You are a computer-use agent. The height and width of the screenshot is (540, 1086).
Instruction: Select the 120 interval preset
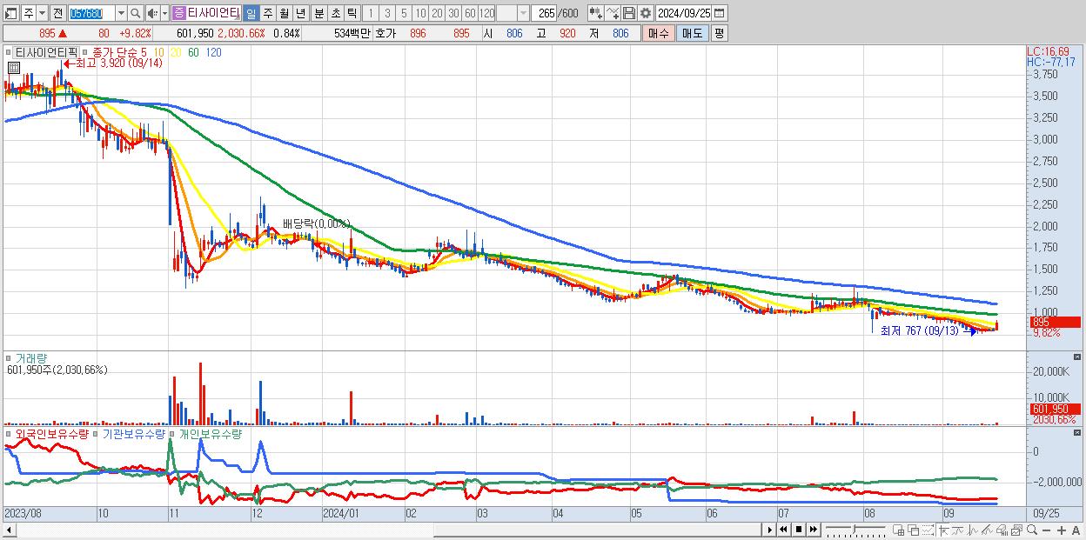pos(487,13)
